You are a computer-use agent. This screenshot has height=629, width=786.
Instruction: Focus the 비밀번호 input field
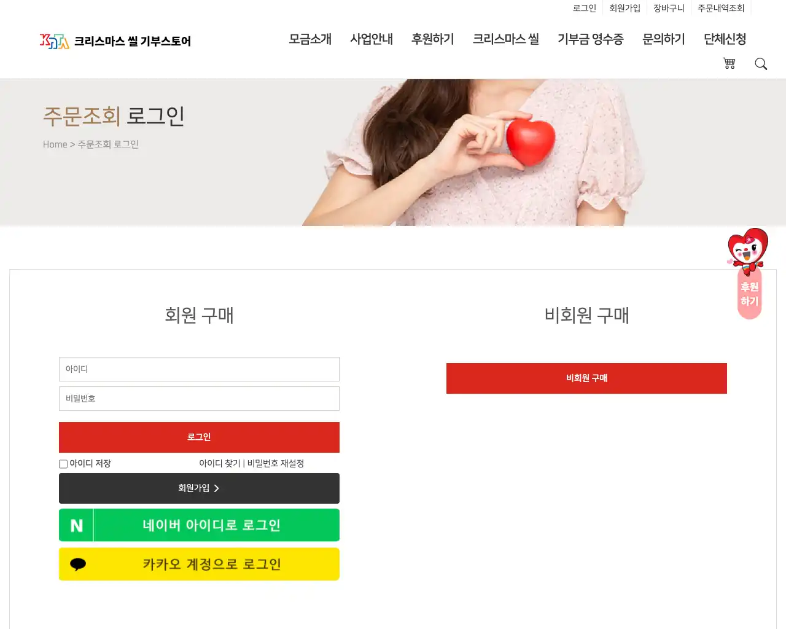[199, 399]
